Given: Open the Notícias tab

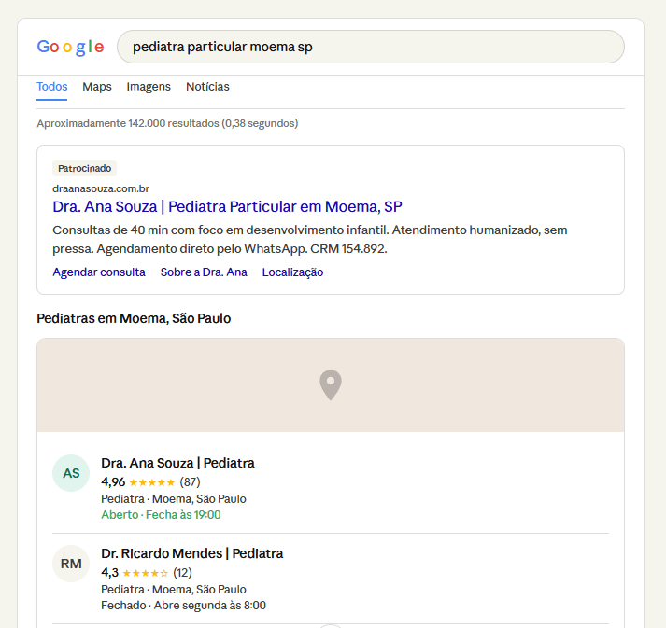Looking at the screenshot, I should pos(207,87).
